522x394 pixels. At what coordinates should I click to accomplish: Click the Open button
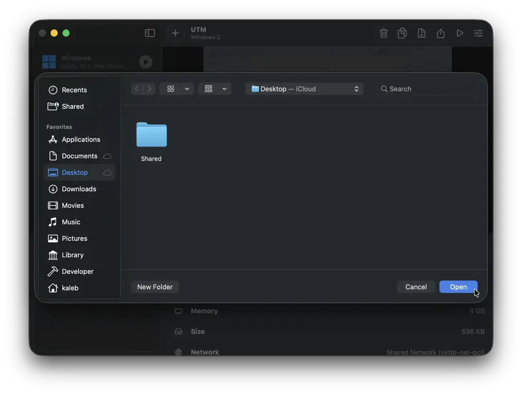coord(459,287)
